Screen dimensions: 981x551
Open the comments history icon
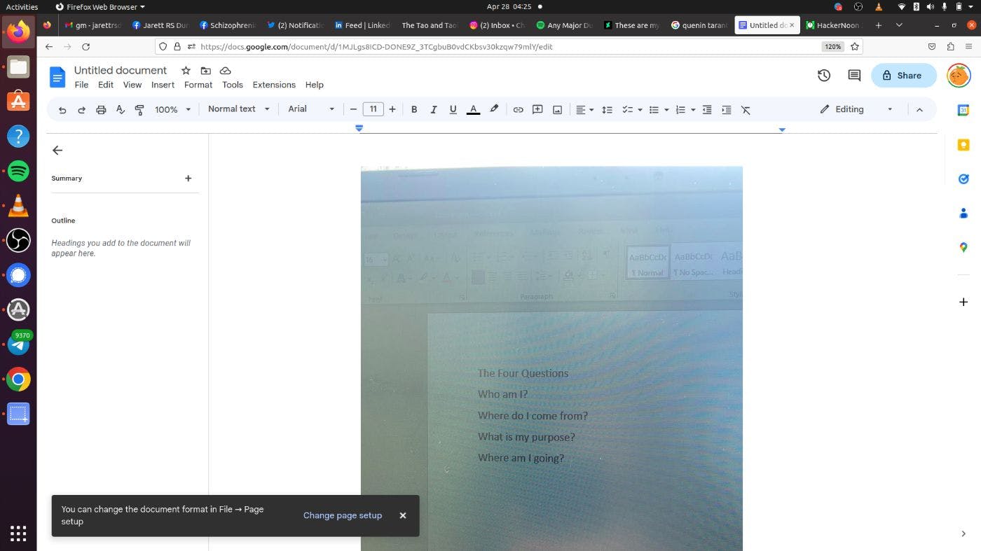click(854, 76)
